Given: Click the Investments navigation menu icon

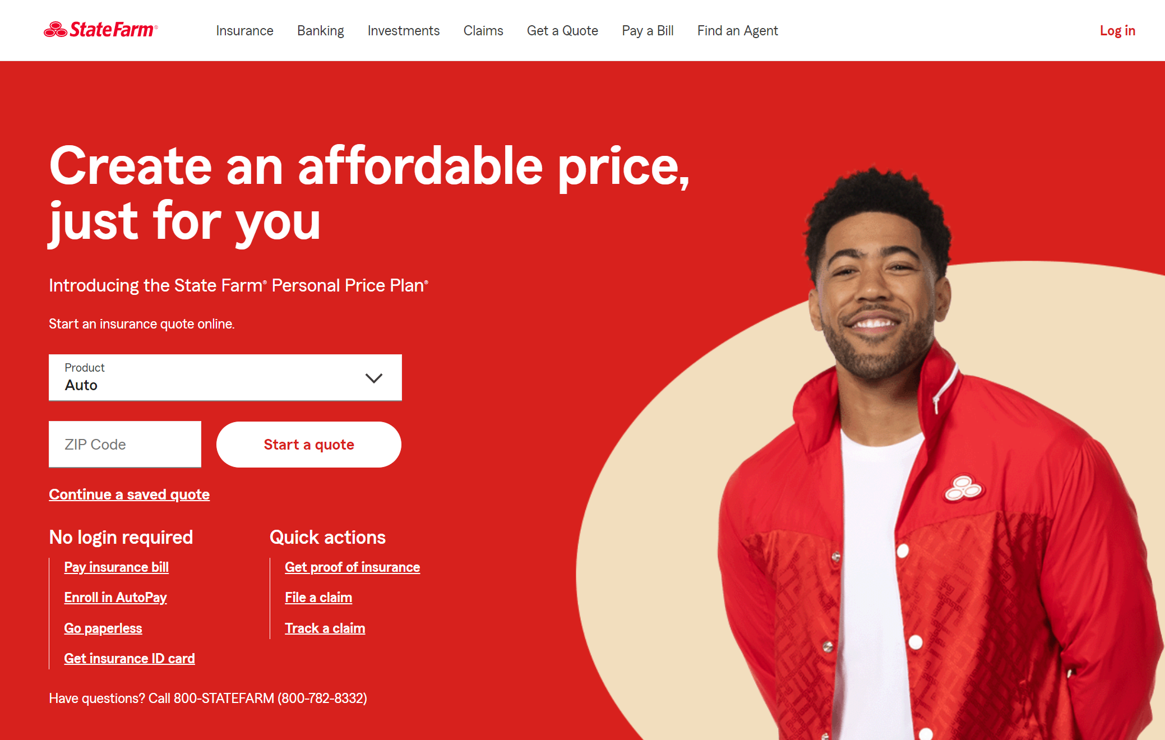Looking at the screenshot, I should tap(403, 30).
